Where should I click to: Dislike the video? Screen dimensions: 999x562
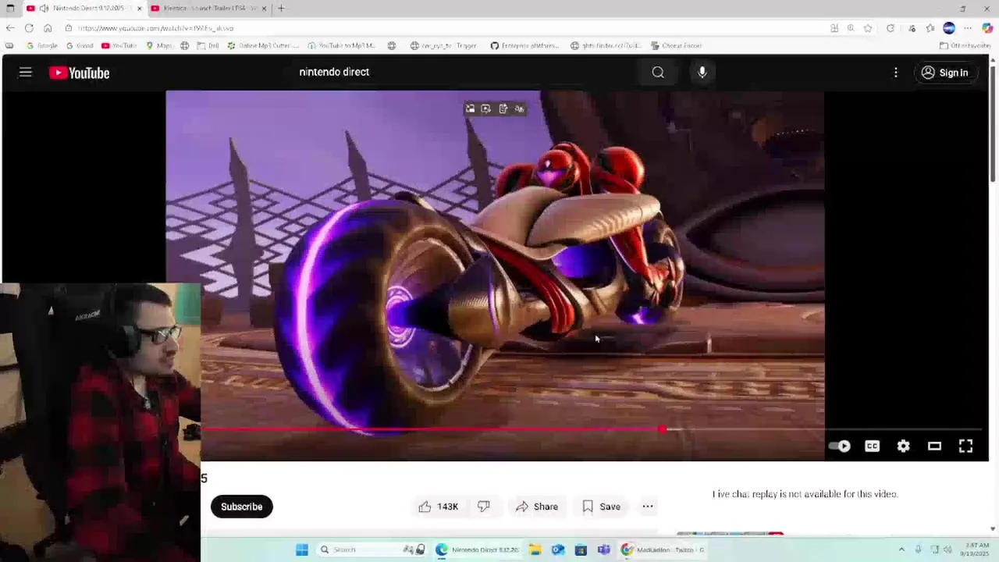[x=484, y=507]
